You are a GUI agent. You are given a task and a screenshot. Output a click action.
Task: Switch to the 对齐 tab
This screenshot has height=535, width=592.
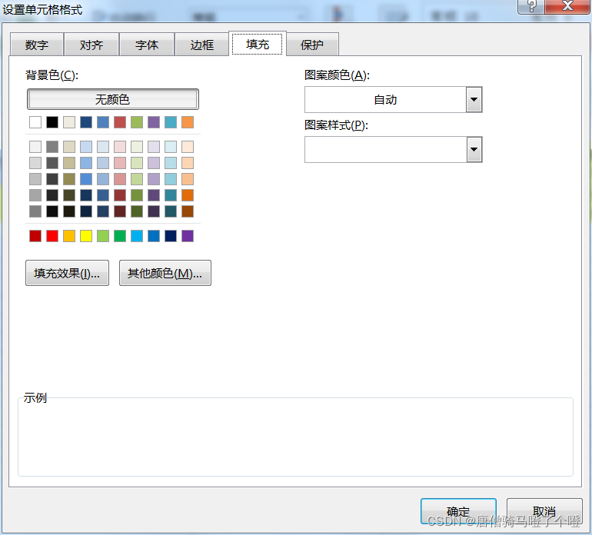point(91,45)
